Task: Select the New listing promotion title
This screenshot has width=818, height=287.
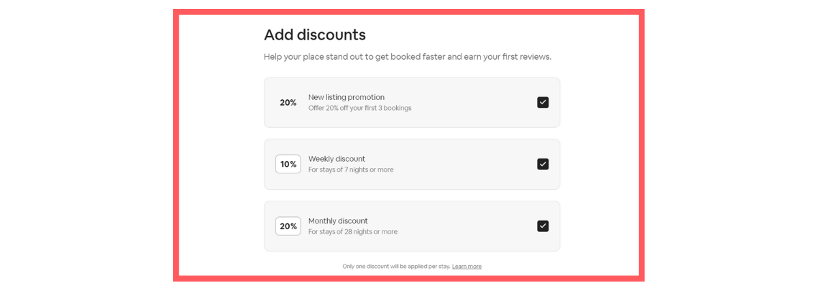Action: (346, 97)
